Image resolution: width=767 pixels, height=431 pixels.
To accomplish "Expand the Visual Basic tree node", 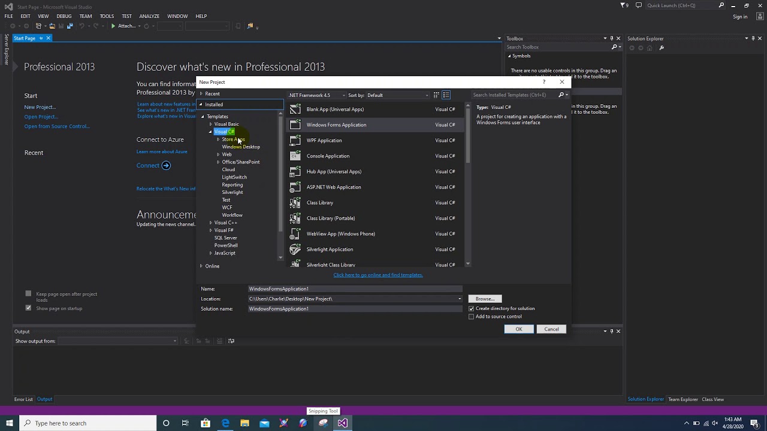I will point(211,124).
